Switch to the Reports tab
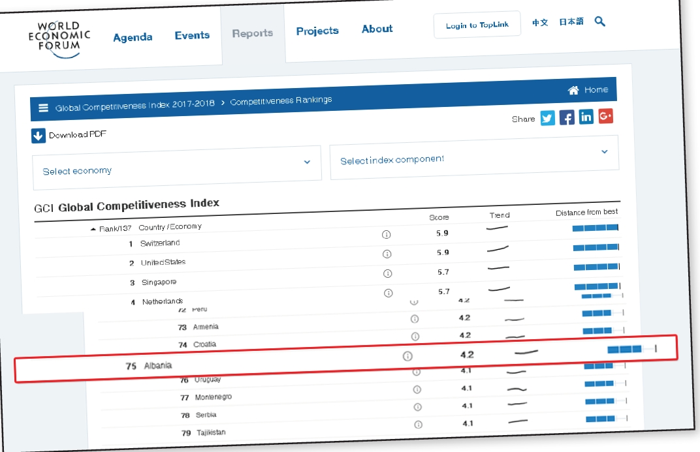This screenshot has width=700, height=452. (252, 33)
